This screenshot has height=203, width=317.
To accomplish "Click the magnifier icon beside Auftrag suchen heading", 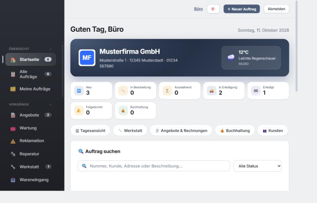I will pos(81,151).
